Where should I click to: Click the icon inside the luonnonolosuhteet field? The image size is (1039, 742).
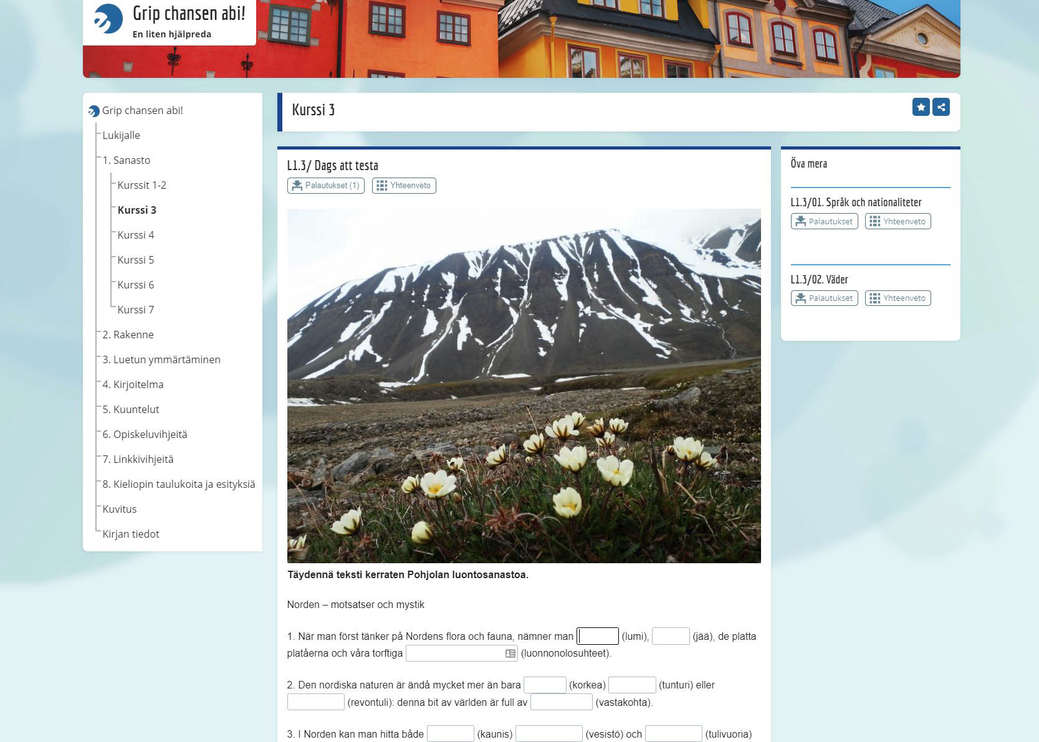click(x=510, y=654)
